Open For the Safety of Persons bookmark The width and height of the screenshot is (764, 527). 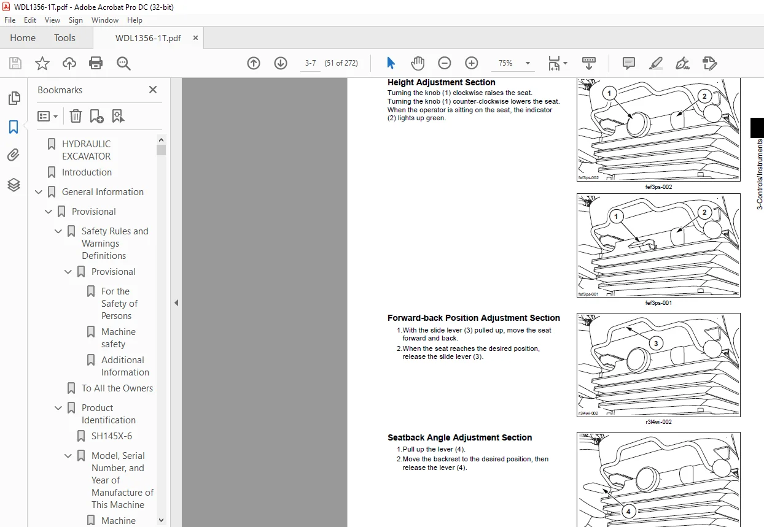119,303
